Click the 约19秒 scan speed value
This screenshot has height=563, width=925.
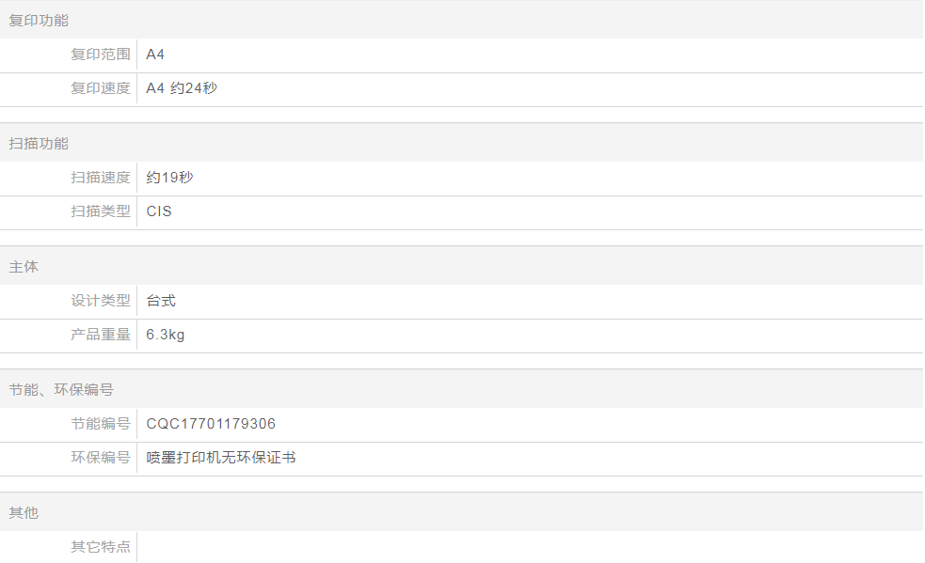point(169,177)
